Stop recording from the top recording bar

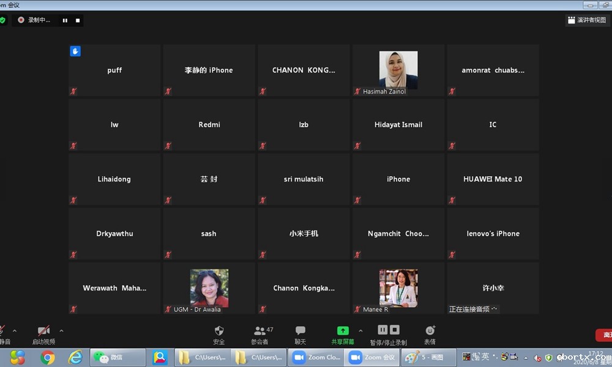[x=78, y=20]
